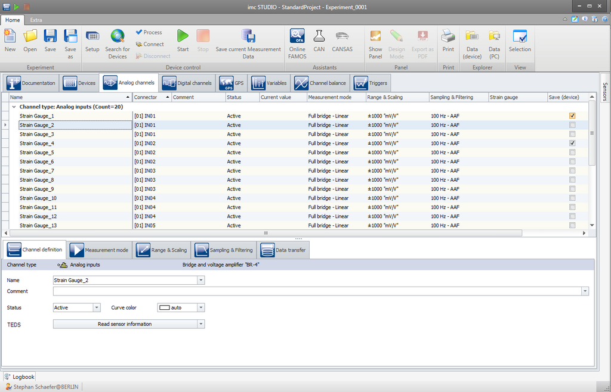The height and width of the screenshot is (392, 611).
Task: Enable Save (device) for Strain Gauge_2
Action: (x=572, y=125)
